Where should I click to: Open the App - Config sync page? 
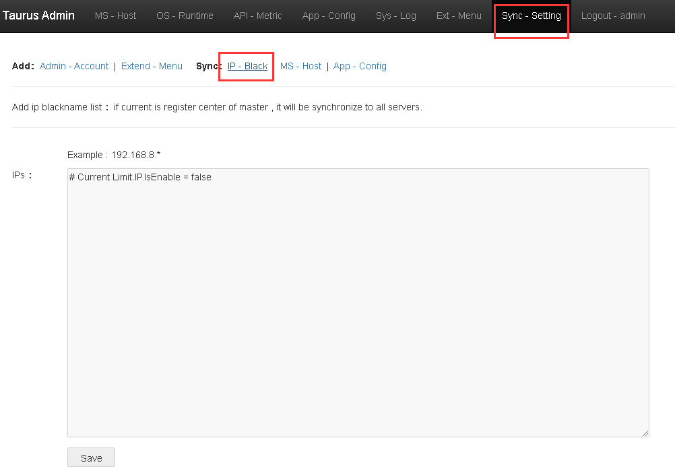click(360, 66)
